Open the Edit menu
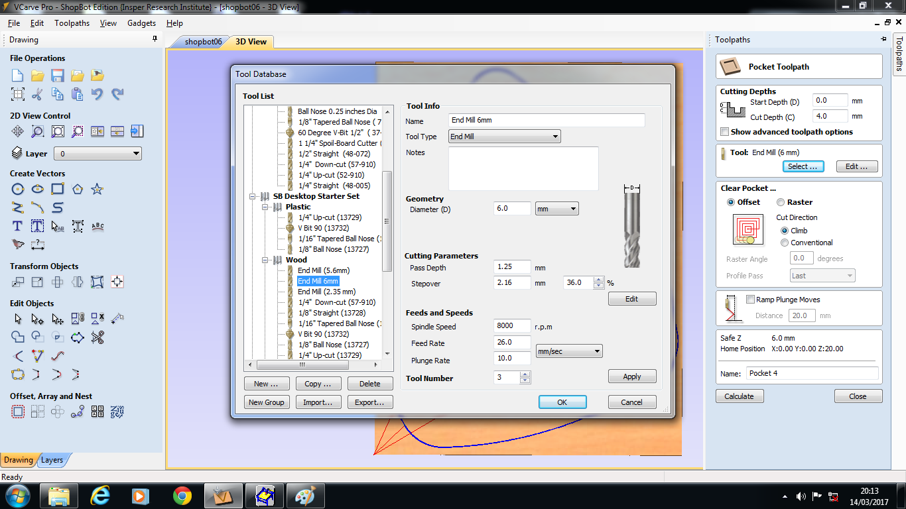This screenshot has width=906, height=509. 37,23
